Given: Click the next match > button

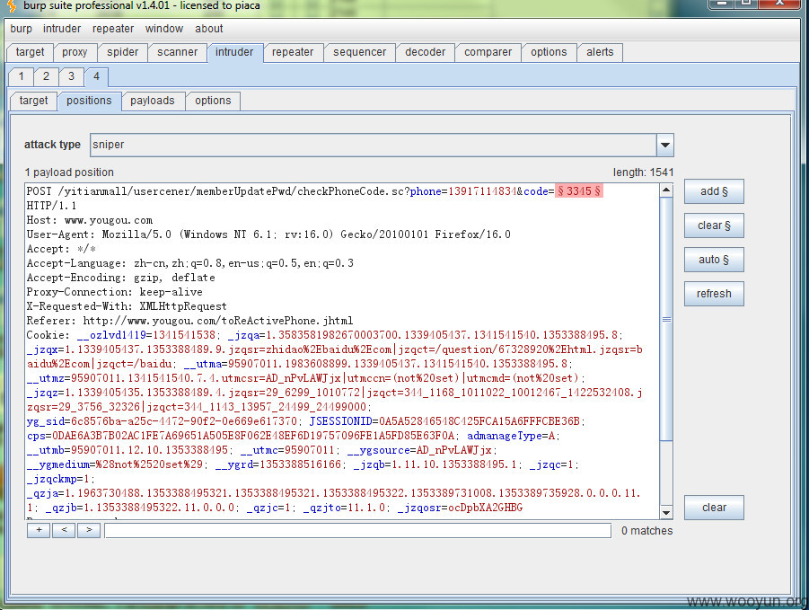Looking at the screenshot, I should tap(89, 530).
